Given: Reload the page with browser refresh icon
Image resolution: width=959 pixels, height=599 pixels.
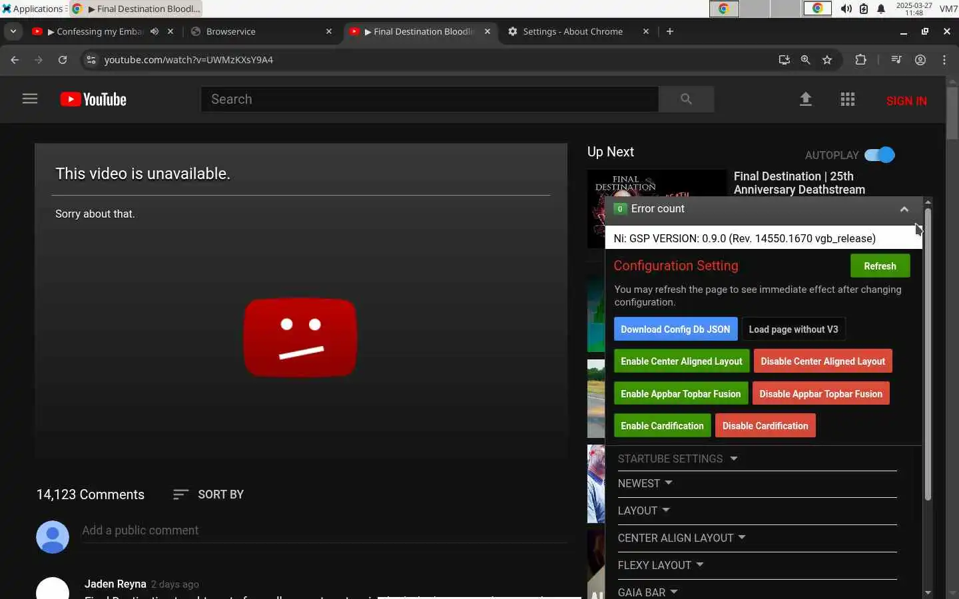Looking at the screenshot, I should (x=63, y=60).
